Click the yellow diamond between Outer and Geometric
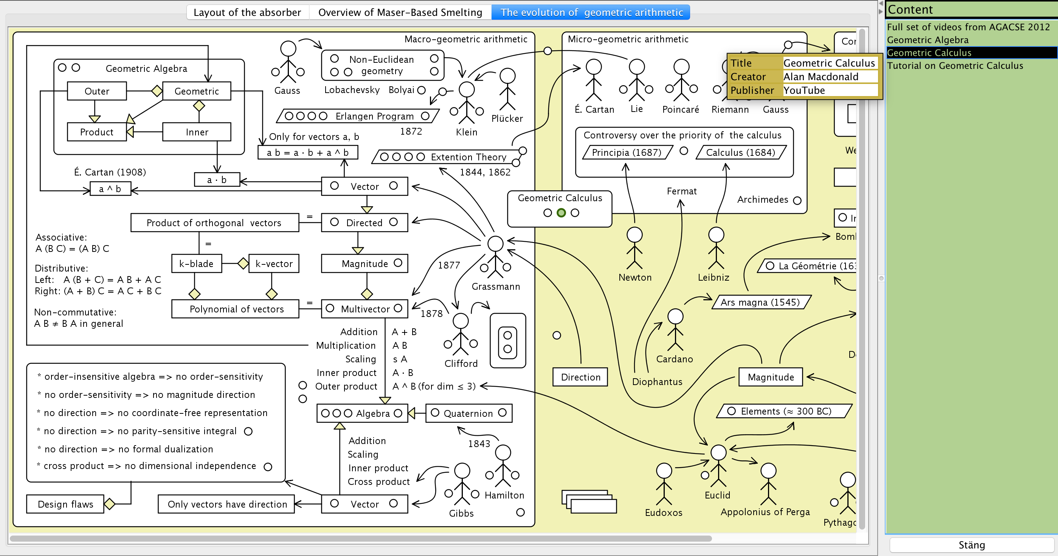 [157, 91]
